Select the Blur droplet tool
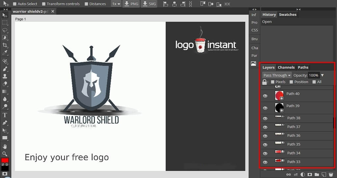 [x=5, y=99]
